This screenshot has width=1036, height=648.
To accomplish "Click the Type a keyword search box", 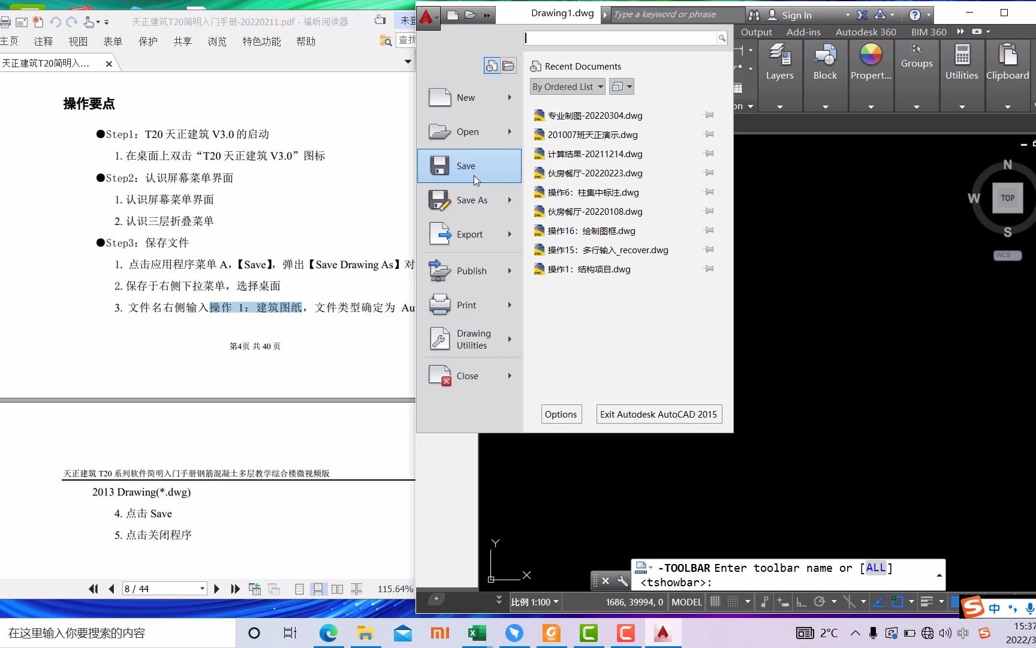I will pos(677,14).
